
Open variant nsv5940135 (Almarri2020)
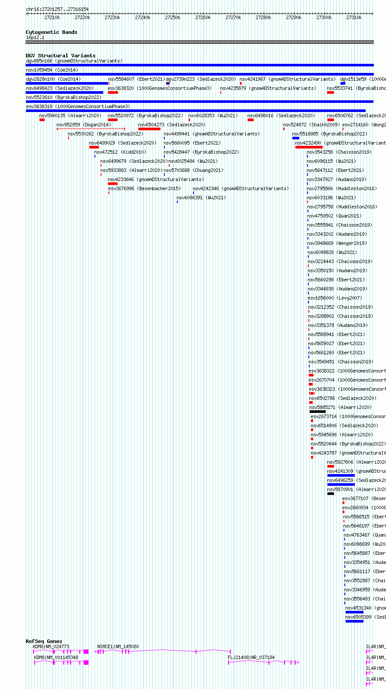[x=70, y=115]
